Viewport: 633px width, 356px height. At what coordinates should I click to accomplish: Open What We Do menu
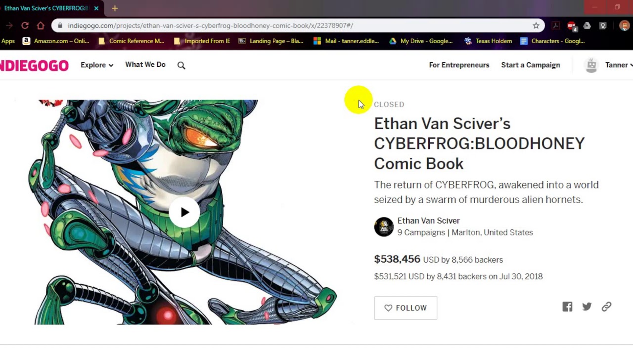[145, 65]
